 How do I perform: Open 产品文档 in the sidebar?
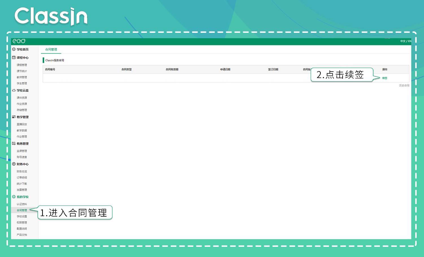(22, 235)
